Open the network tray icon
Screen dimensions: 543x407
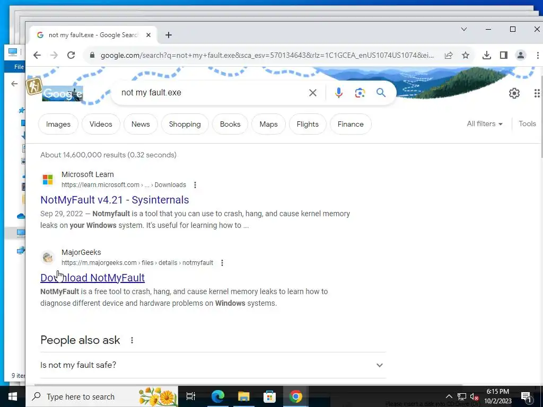click(x=462, y=396)
